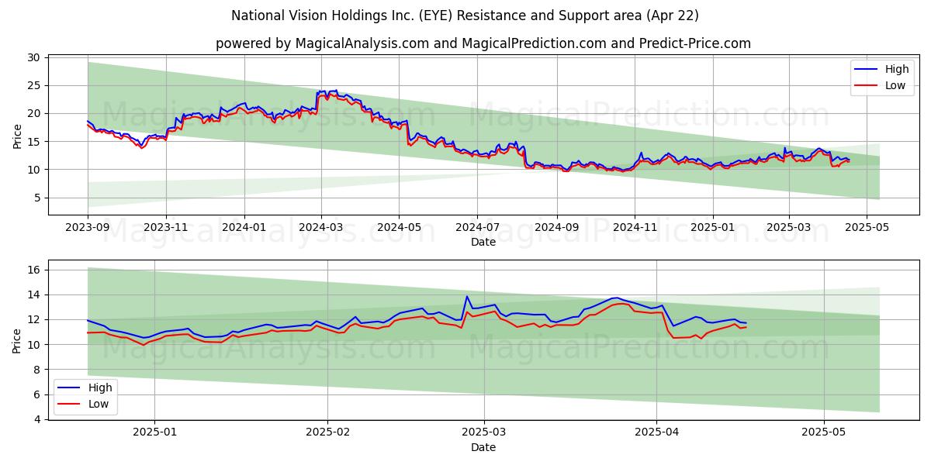Click the '2025-05' tick label on the lower chart
The height and width of the screenshot is (465, 931).
(824, 432)
